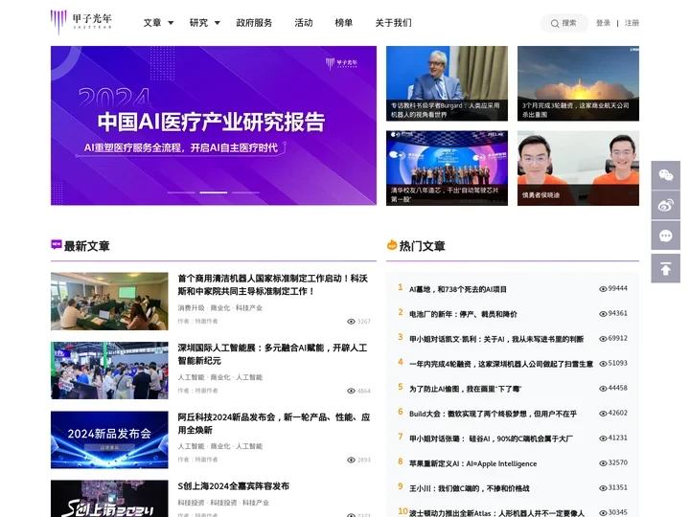This screenshot has width=690, height=517.
Task: Open hot article 一年内完成4轮融资
Action: pyautogui.click(x=501, y=364)
